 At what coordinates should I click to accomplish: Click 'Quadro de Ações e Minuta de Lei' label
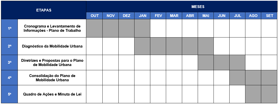(x=52, y=94)
